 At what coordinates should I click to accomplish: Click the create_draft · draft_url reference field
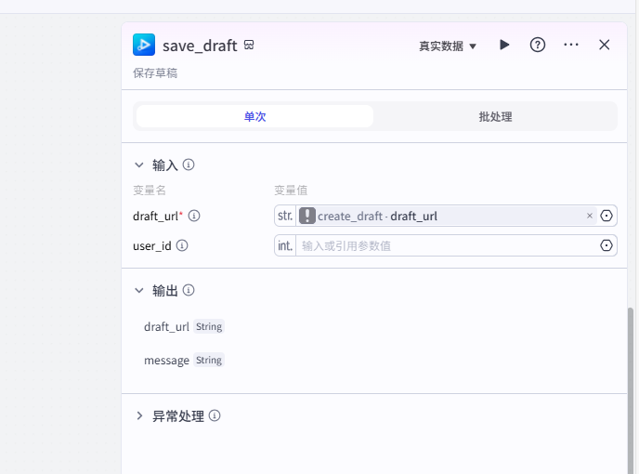click(446, 216)
